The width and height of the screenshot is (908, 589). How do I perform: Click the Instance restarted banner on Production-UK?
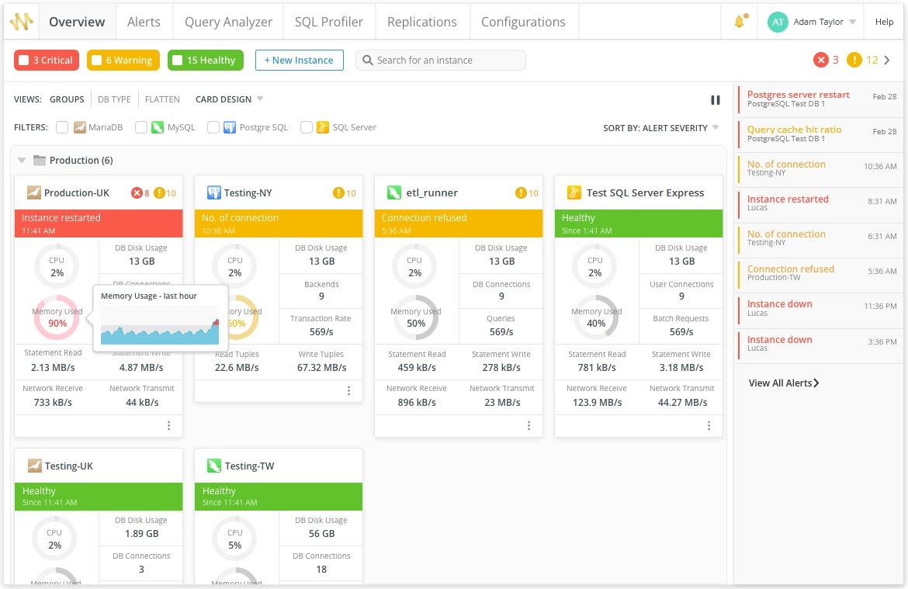(99, 223)
